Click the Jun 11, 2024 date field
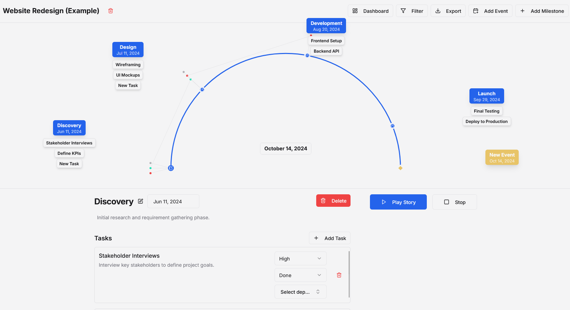Screen dimensions: 570x310 click(173, 202)
